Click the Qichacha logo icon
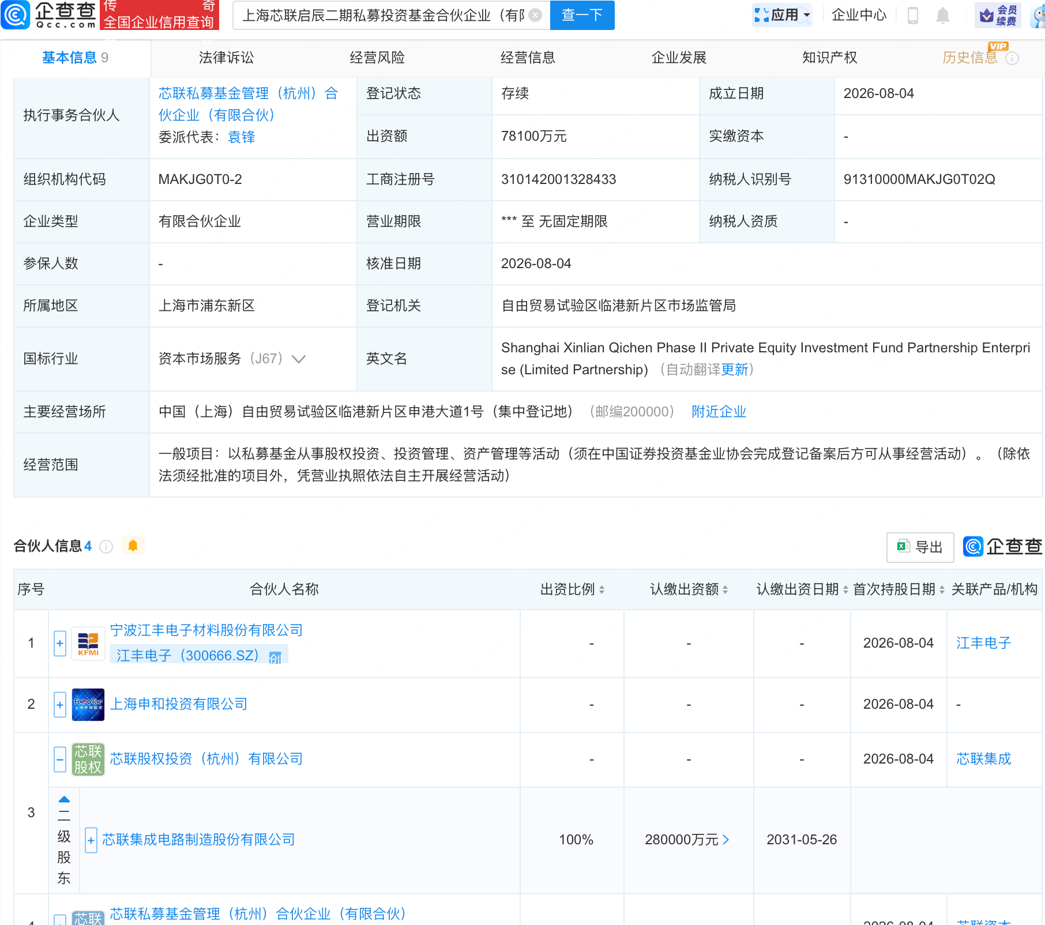1045x925 pixels. click(16, 15)
